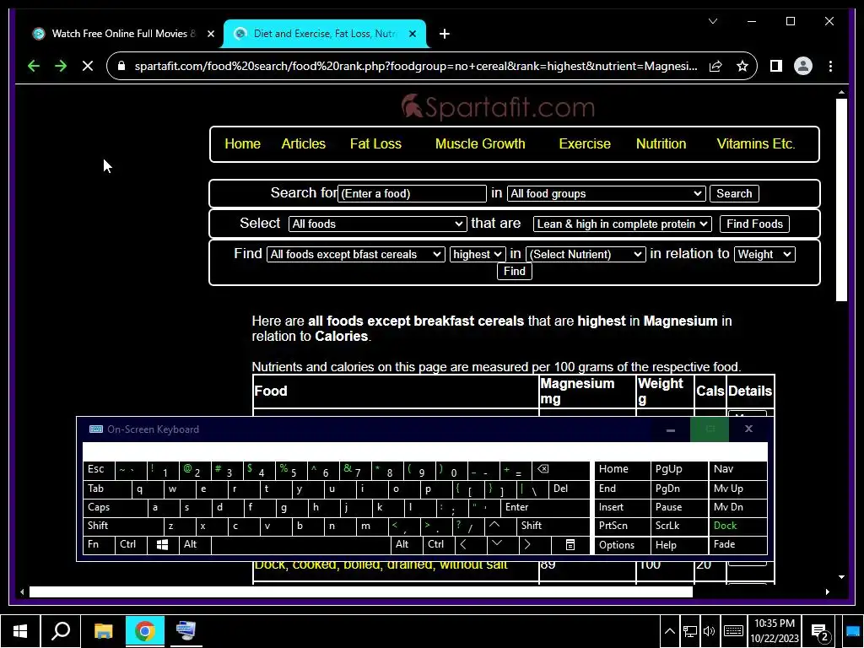
Task: Expand the All foods dropdown
Action: point(377,224)
